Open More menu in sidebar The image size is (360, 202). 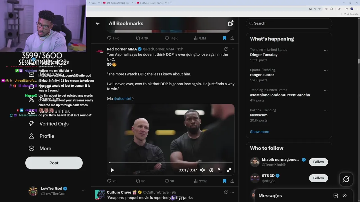point(40,148)
